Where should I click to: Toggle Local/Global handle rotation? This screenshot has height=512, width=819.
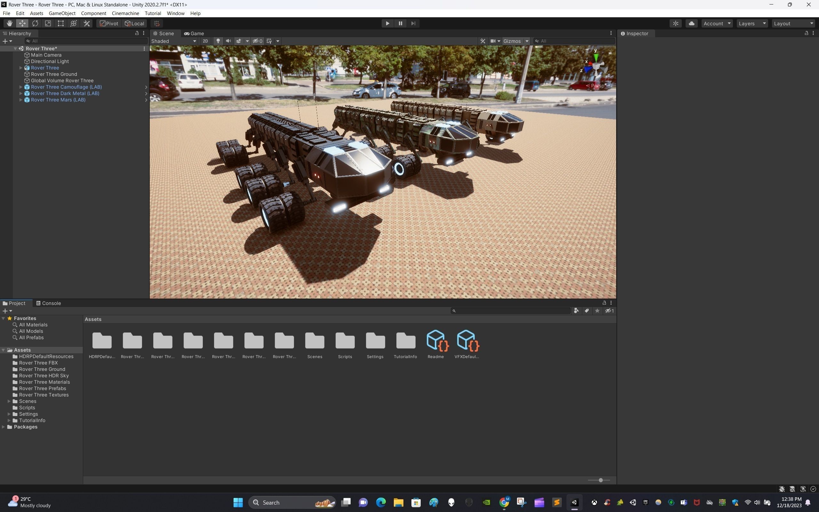[x=134, y=23]
